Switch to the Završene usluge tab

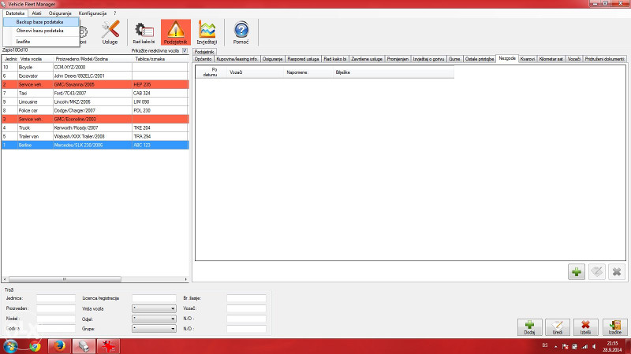click(x=367, y=59)
